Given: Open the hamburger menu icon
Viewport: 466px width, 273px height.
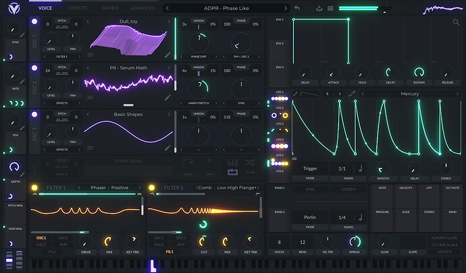Looking at the screenshot, I should coord(330,8).
